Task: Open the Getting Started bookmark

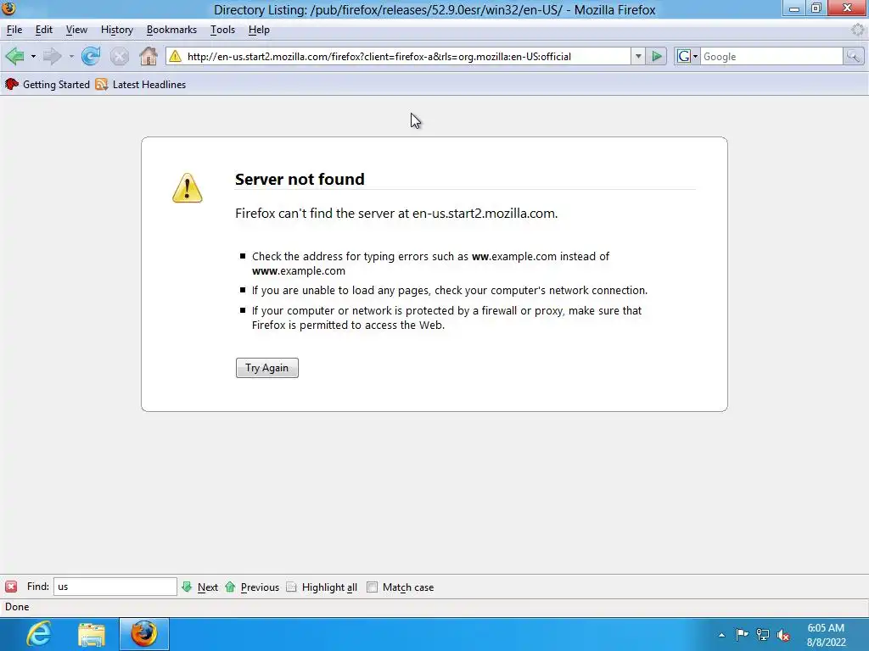Action: [x=48, y=85]
